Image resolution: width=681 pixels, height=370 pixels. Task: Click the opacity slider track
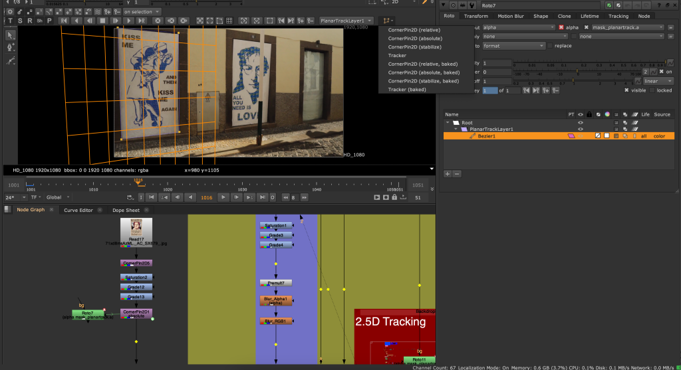(590, 63)
